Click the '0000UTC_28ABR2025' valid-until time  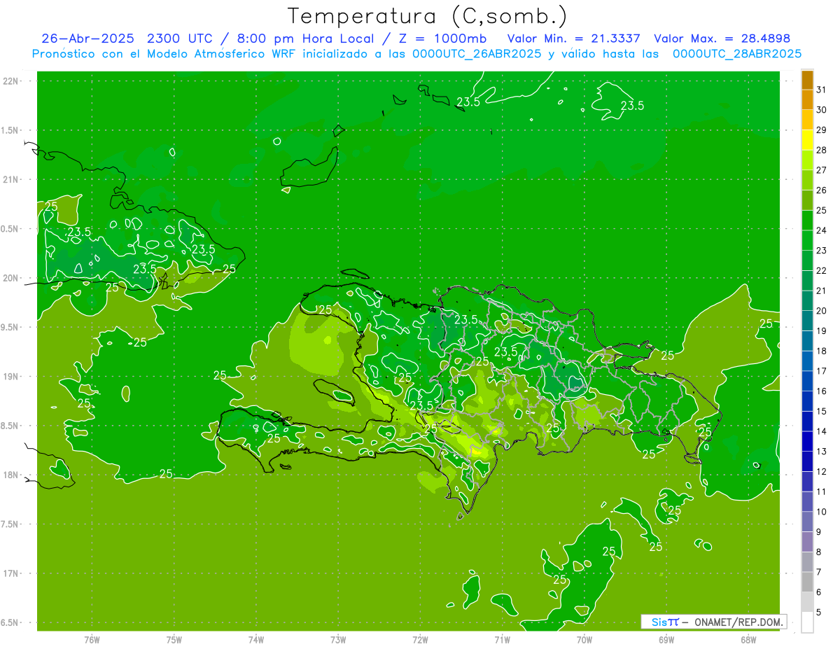point(737,54)
